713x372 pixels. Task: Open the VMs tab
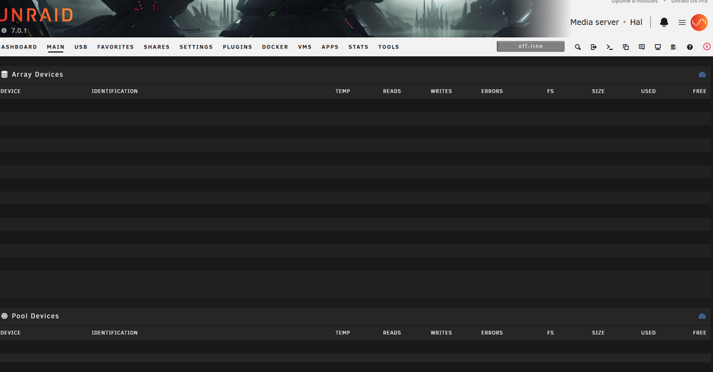point(304,47)
